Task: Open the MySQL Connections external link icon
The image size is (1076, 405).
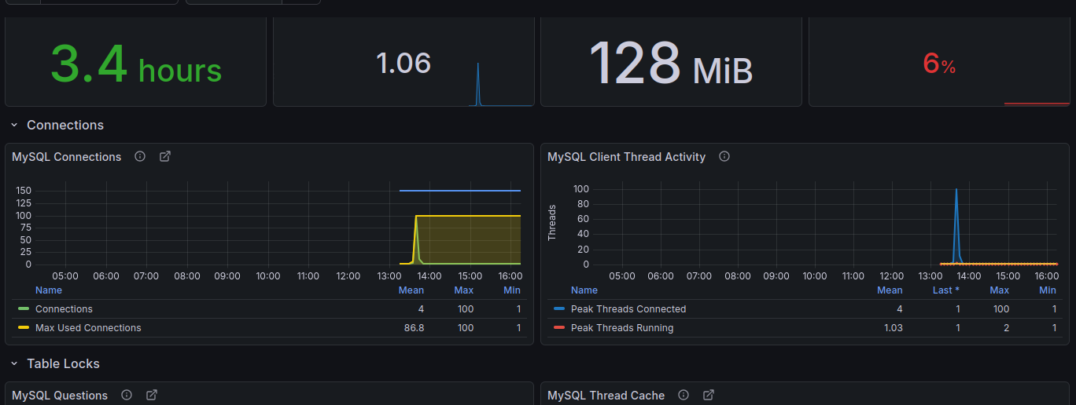Action: [165, 156]
